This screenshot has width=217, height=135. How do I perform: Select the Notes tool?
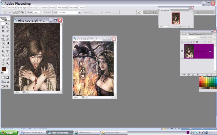click(3, 59)
